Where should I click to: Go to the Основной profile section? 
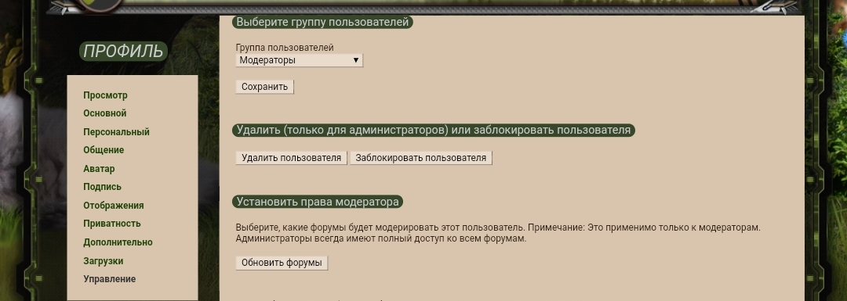click(x=105, y=113)
